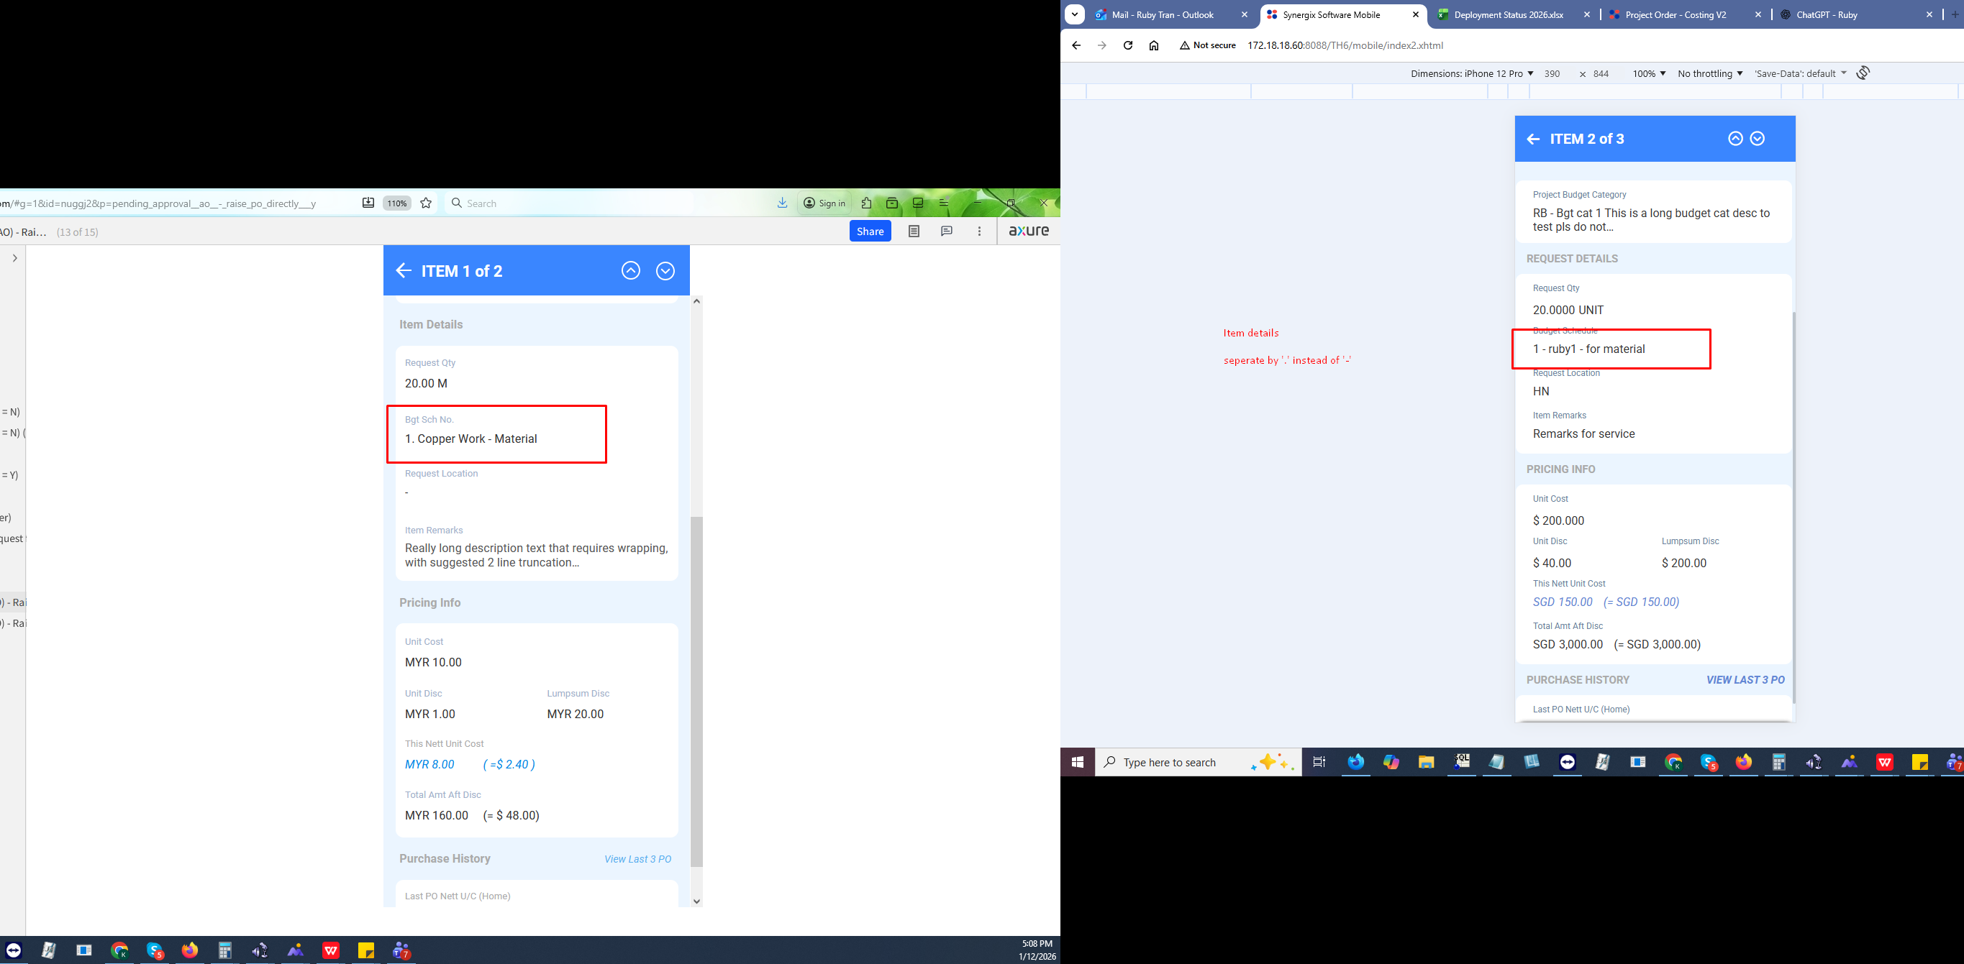Open the 100% zoom dropdown
Viewport: 1964px width, 964px height.
[x=1648, y=74]
